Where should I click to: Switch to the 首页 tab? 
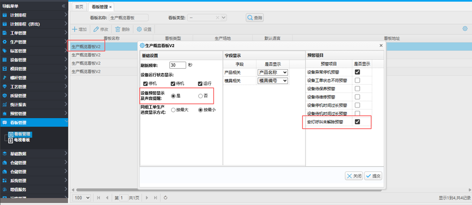coord(79,7)
